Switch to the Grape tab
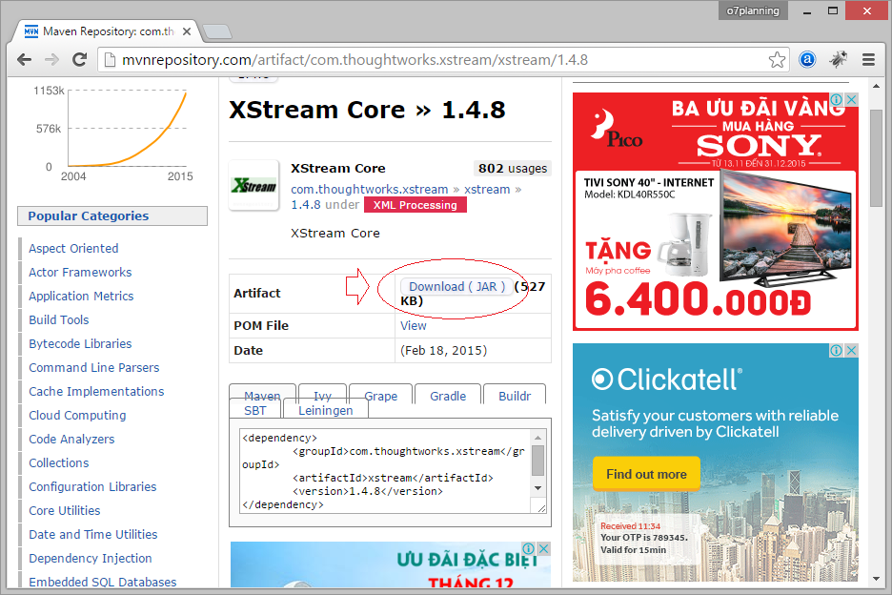This screenshot has width=892, height=595. [380, 396]
